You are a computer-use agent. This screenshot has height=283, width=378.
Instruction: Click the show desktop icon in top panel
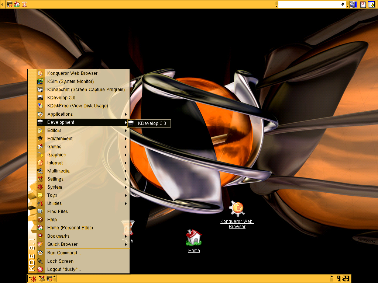click(x=10, y=4)
